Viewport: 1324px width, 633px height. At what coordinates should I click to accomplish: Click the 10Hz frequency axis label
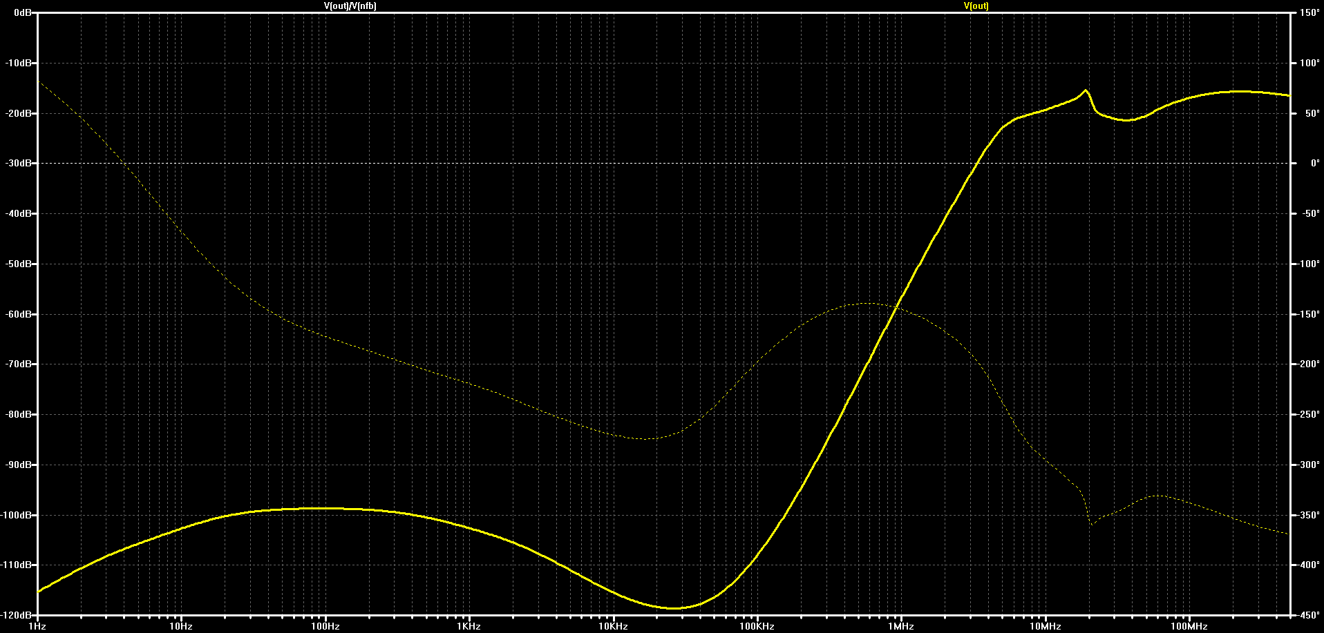(x=181, y=627)
